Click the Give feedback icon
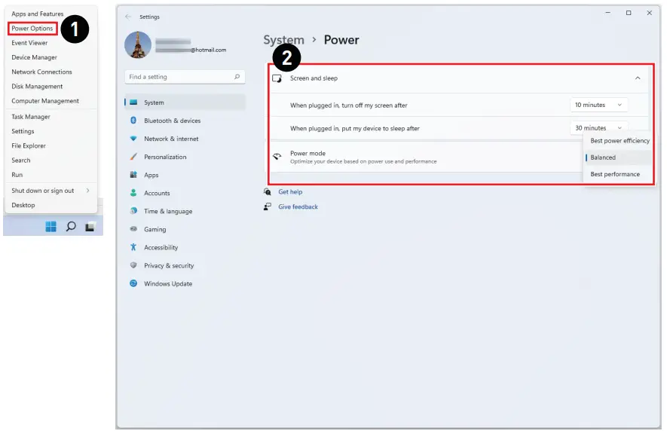This screenshot has width=667, height=431. [x=267, y=206]
